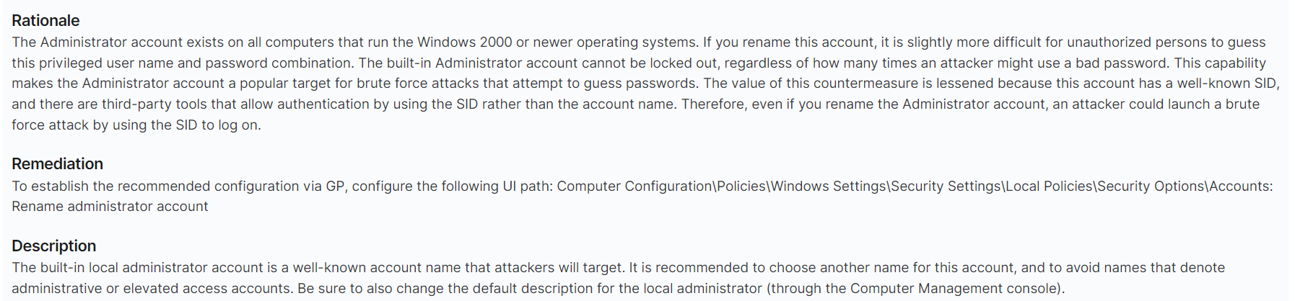Screen dimensions: 1295x301
Task: Click the Rationale heading
Action: [x=45, y=21]
